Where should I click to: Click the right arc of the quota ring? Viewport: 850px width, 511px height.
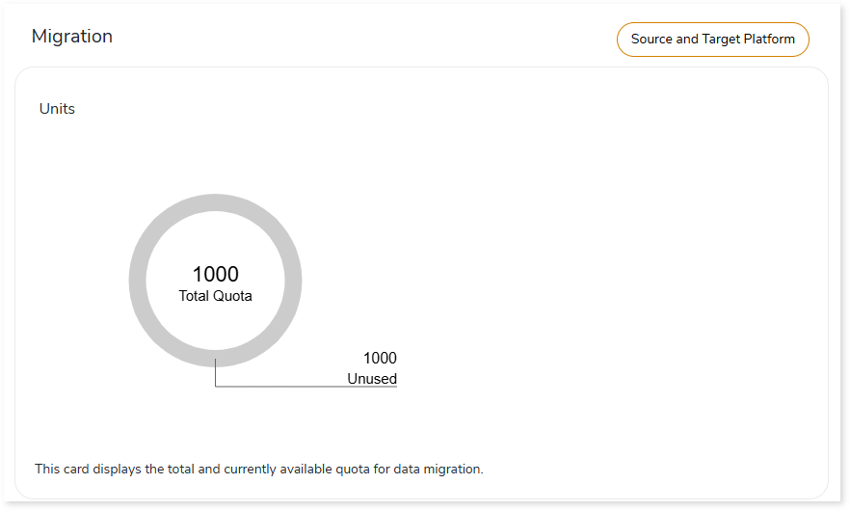pos(293,281)
